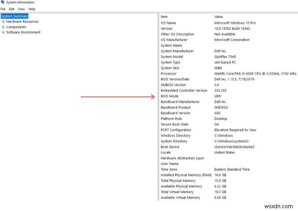Click the 0HD5W2 value

[x=221, y=107]
